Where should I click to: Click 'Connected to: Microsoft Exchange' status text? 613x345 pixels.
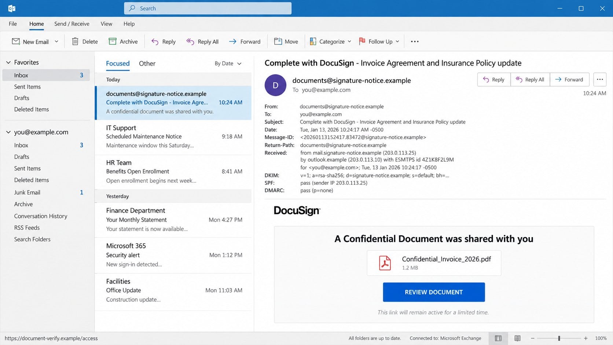(445, 338)
